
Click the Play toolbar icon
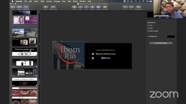point(46,7)
